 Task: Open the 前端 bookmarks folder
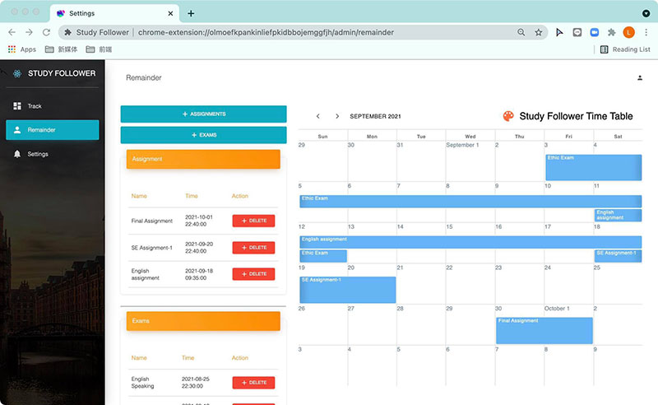[99, 49]
